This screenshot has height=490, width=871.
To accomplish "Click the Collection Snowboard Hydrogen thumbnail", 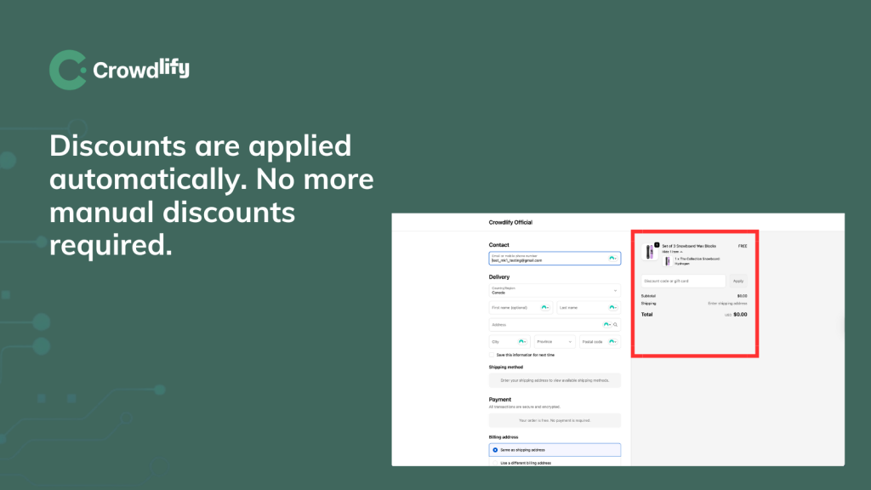I will 668,261.
